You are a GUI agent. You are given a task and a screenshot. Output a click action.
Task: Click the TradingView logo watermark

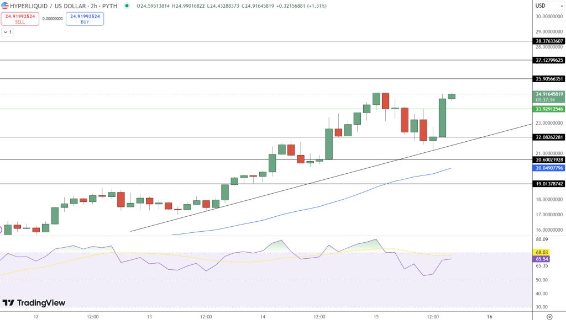(33, 302)
